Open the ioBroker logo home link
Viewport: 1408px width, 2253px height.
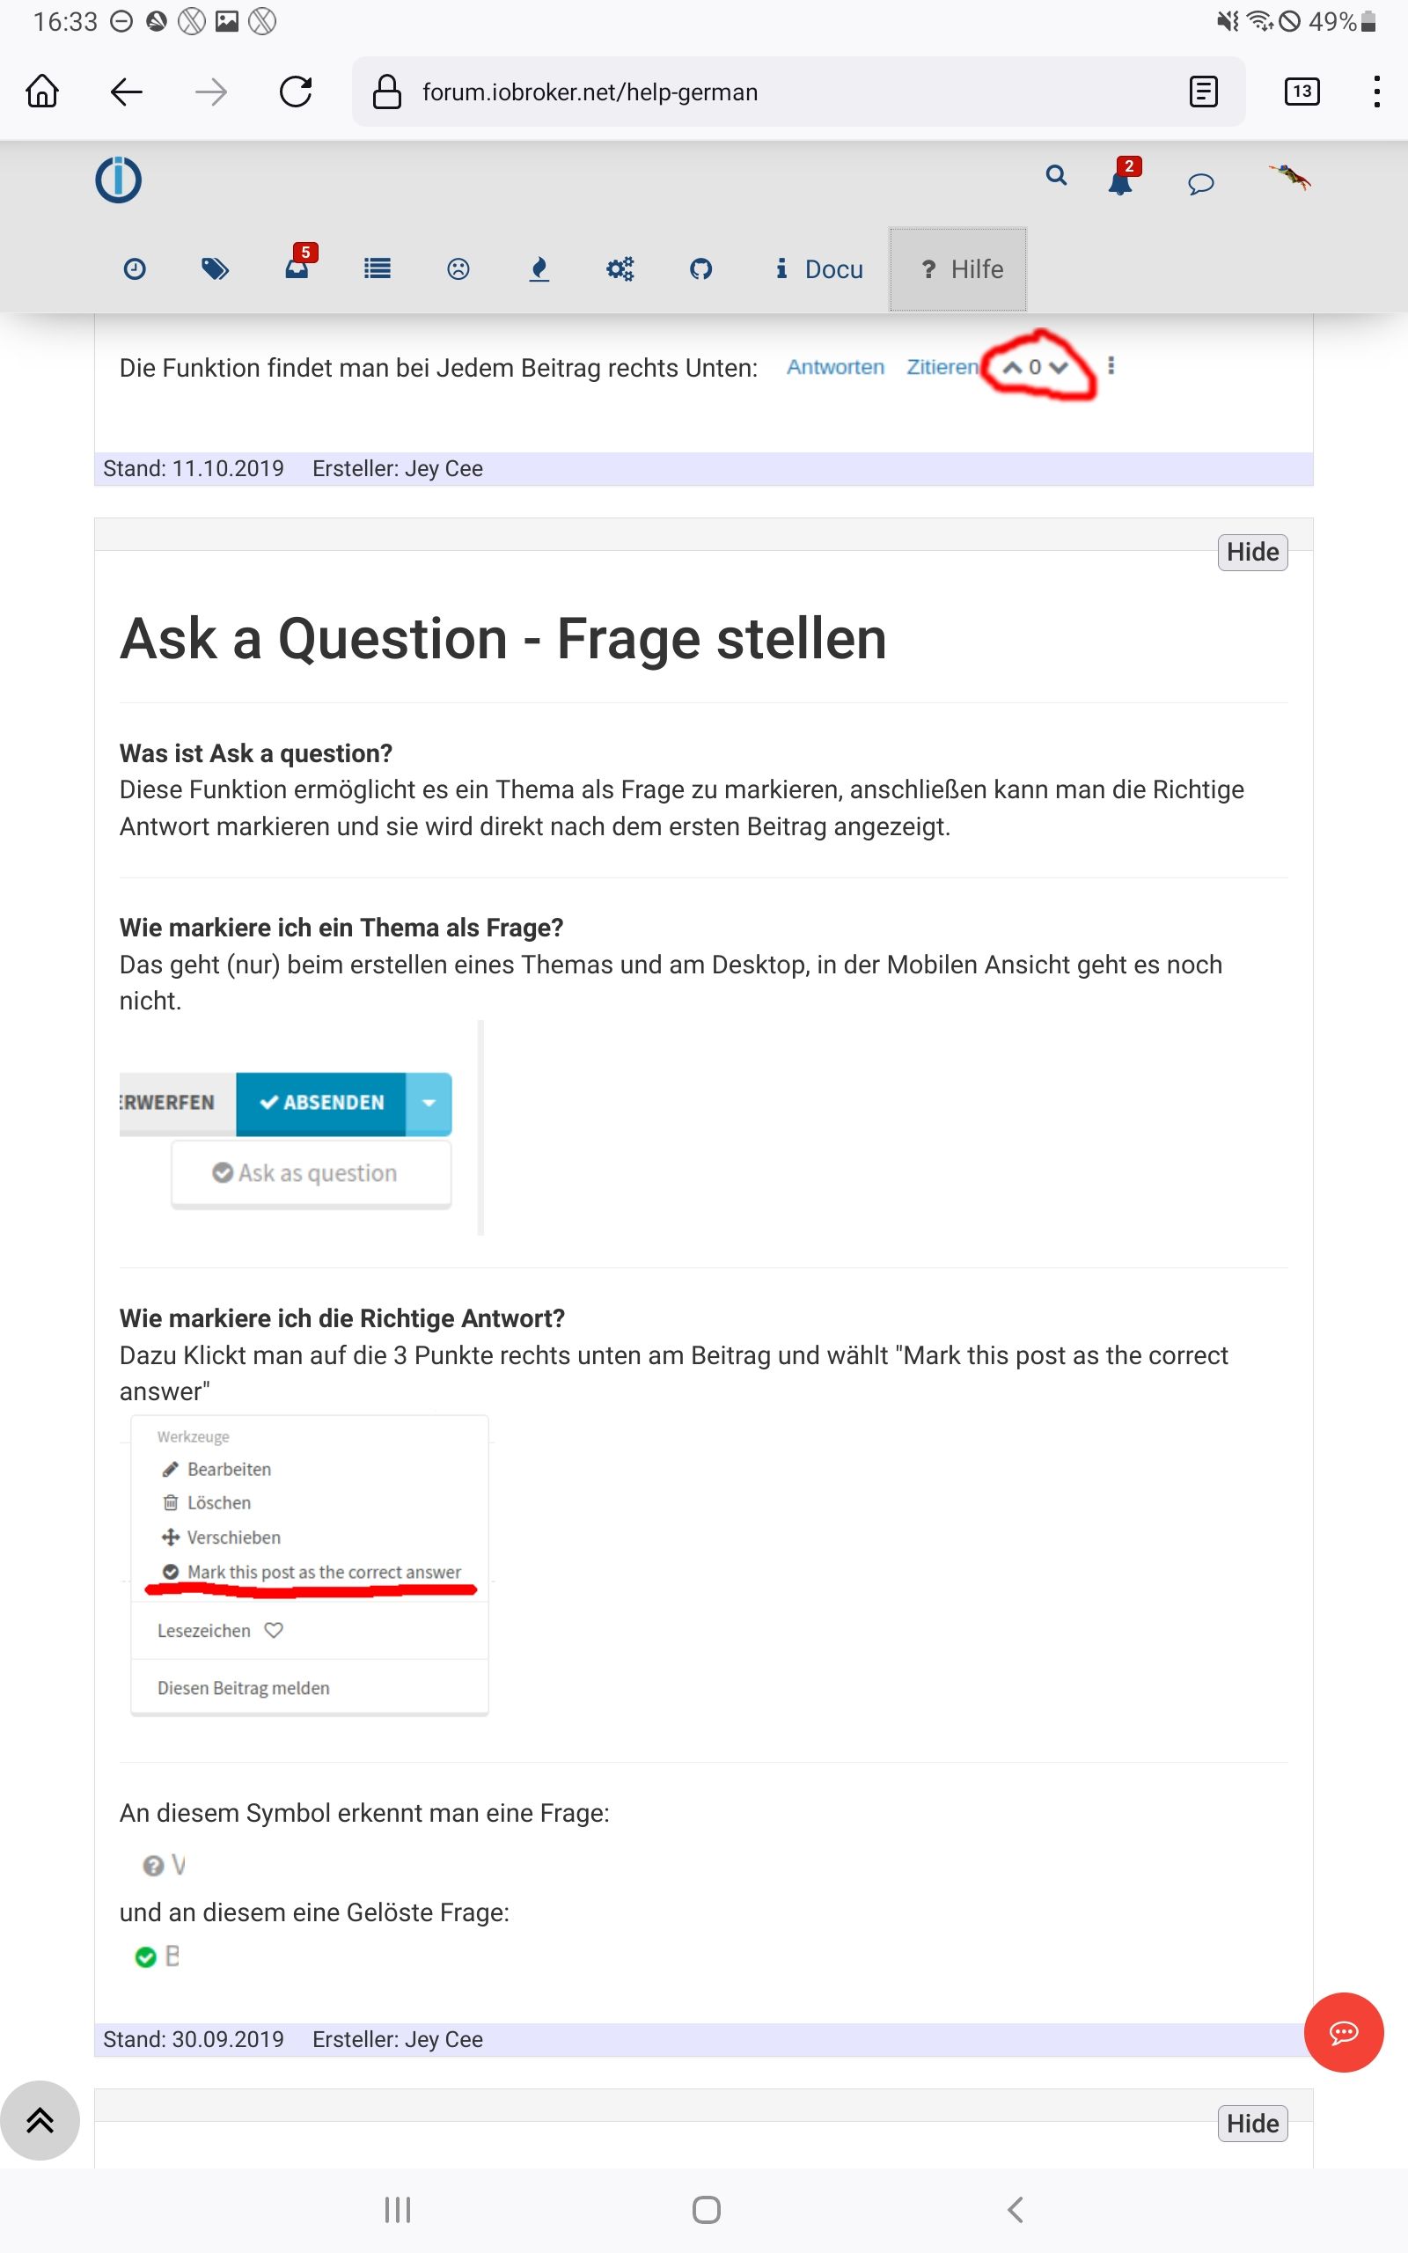pyautogui.click(x=118, y=180)
